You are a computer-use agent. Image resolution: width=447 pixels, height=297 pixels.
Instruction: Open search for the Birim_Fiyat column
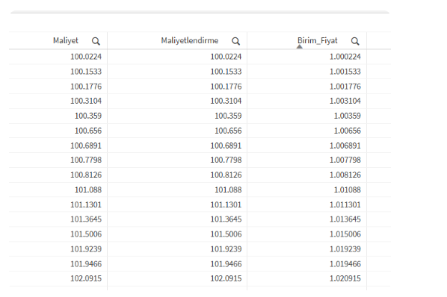(x=355, y=42)
